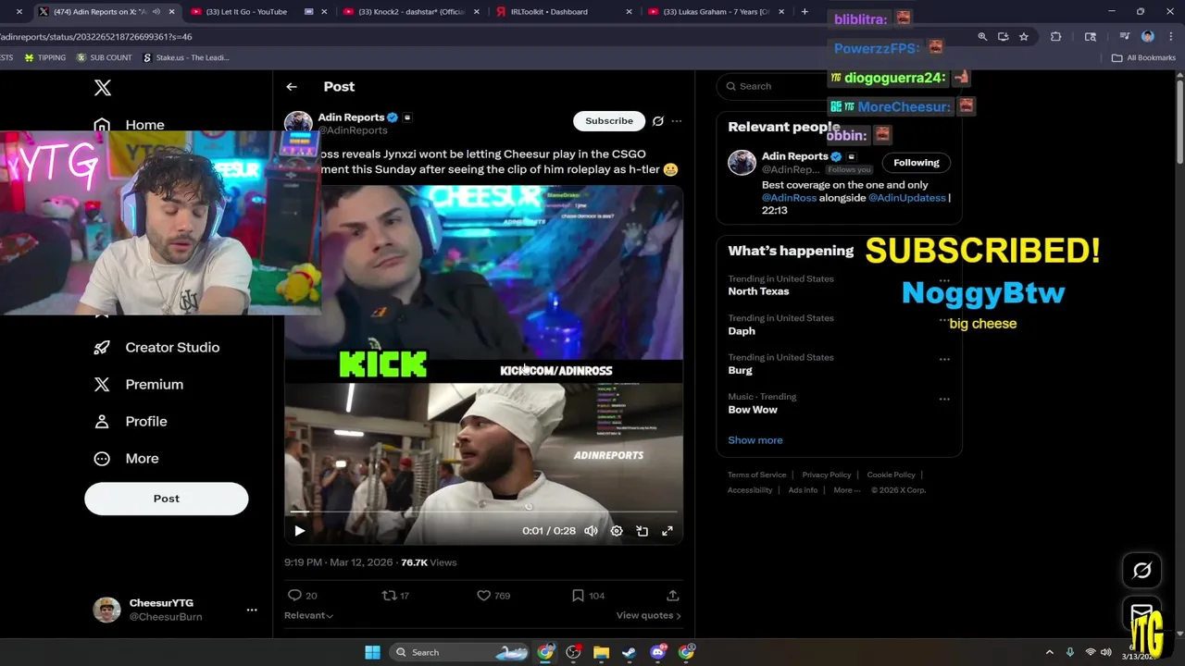The width and height of the screenshot is (1185, 666).
Task: Open Discord from the taskbar
Action: pyautogui.click(x=658, y=652)
